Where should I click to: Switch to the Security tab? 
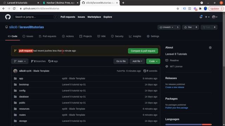click(x=117, y=36)
